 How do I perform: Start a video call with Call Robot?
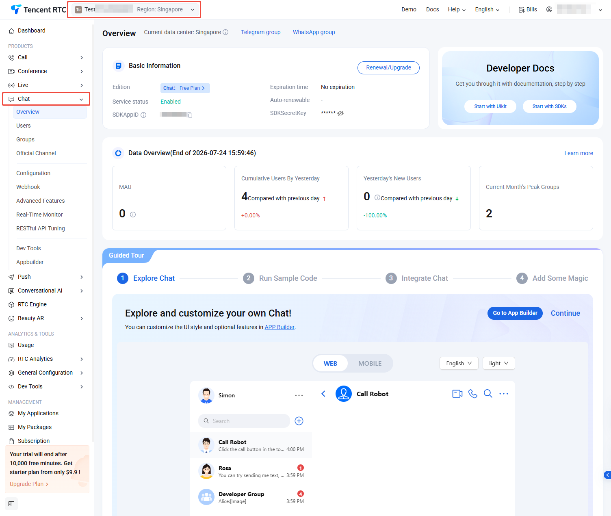coord(457,394)
